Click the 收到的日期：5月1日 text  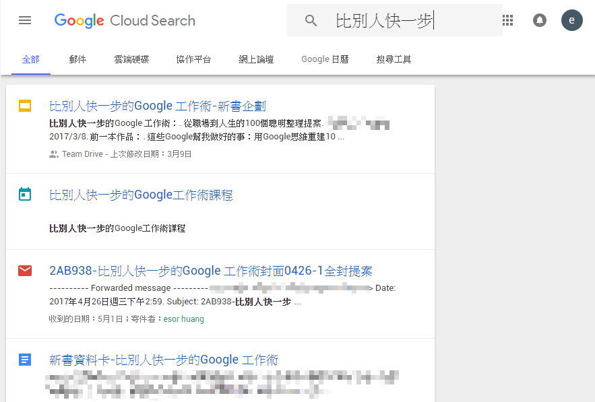[86, 319]
